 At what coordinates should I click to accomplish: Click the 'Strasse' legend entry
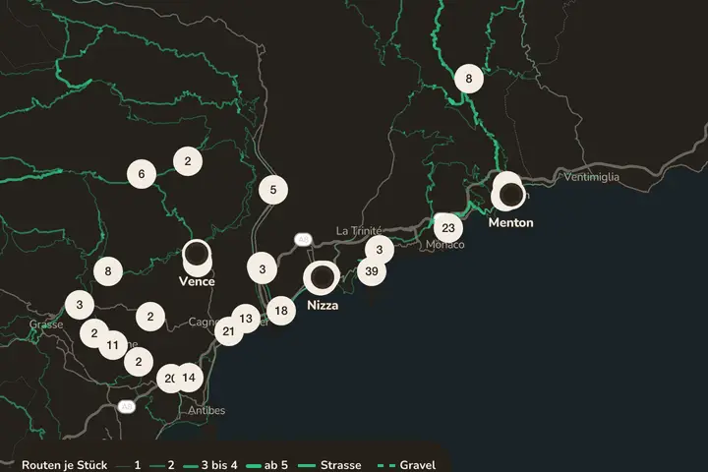(330, 465)
